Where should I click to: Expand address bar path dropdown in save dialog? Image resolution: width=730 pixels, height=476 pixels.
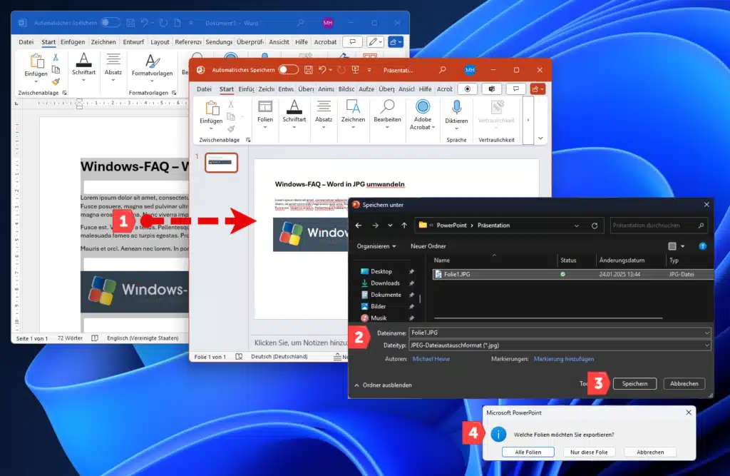[576, 226]
